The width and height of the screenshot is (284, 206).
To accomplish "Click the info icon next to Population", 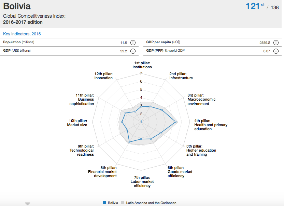I will coord(133,42).
